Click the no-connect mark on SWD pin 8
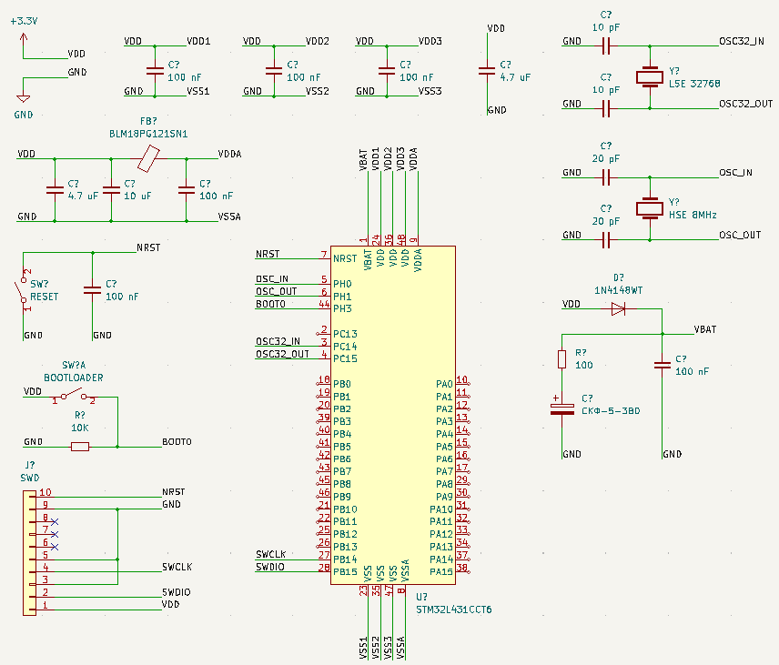779x665 pixels. pos(55,521)
